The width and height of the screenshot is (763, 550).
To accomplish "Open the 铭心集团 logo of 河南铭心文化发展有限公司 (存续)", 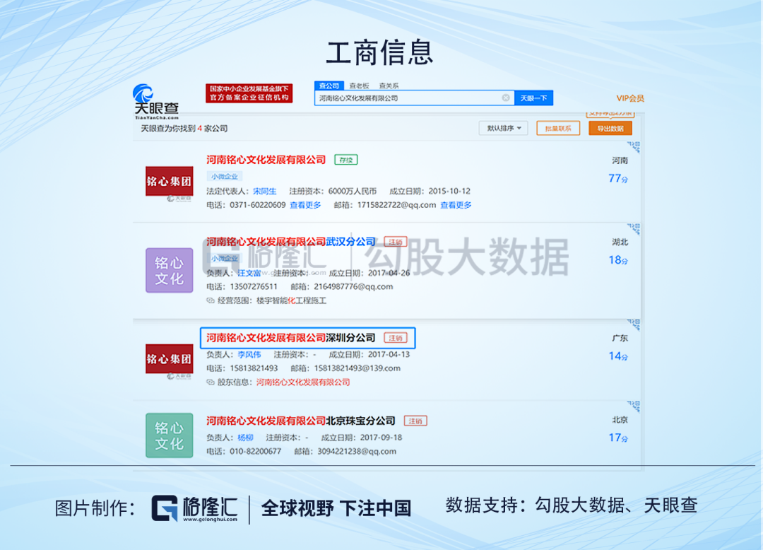I will [x=170, y=181].
